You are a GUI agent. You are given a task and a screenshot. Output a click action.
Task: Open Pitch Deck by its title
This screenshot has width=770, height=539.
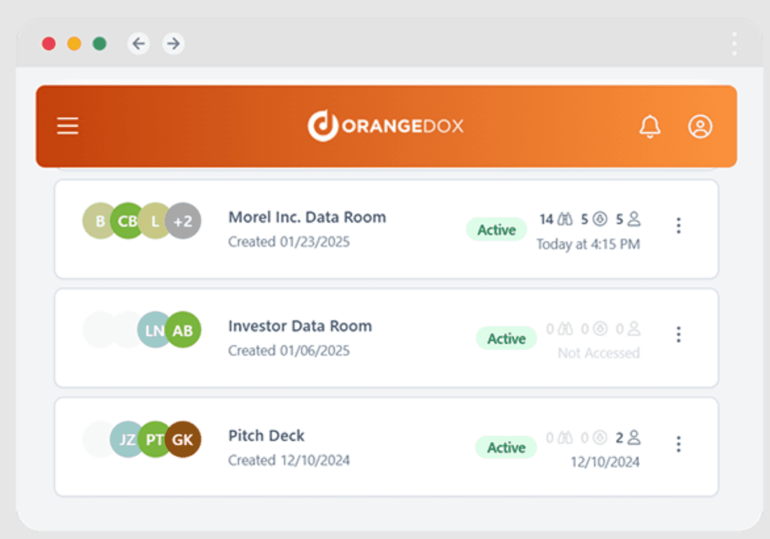tap(265, 435)
